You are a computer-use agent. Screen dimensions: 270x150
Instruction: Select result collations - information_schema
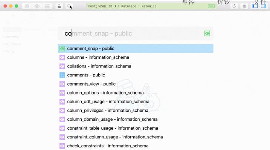click(x=136, y=66)
